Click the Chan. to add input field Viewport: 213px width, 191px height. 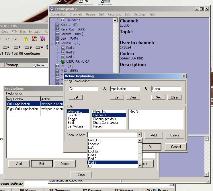(113, 135)
